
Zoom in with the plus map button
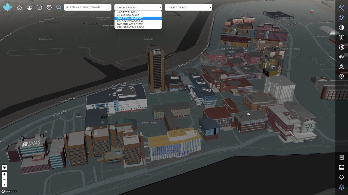coord(4,174)
